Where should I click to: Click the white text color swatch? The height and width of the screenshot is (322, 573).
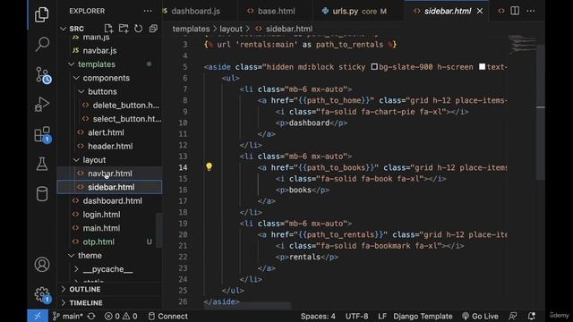click(482, 67)
